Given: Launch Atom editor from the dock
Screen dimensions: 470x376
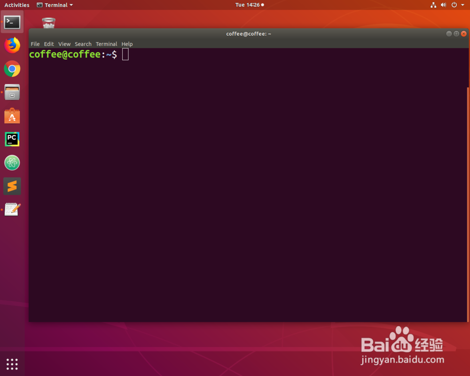Looking at the screenshot, I should pos(12,163).
